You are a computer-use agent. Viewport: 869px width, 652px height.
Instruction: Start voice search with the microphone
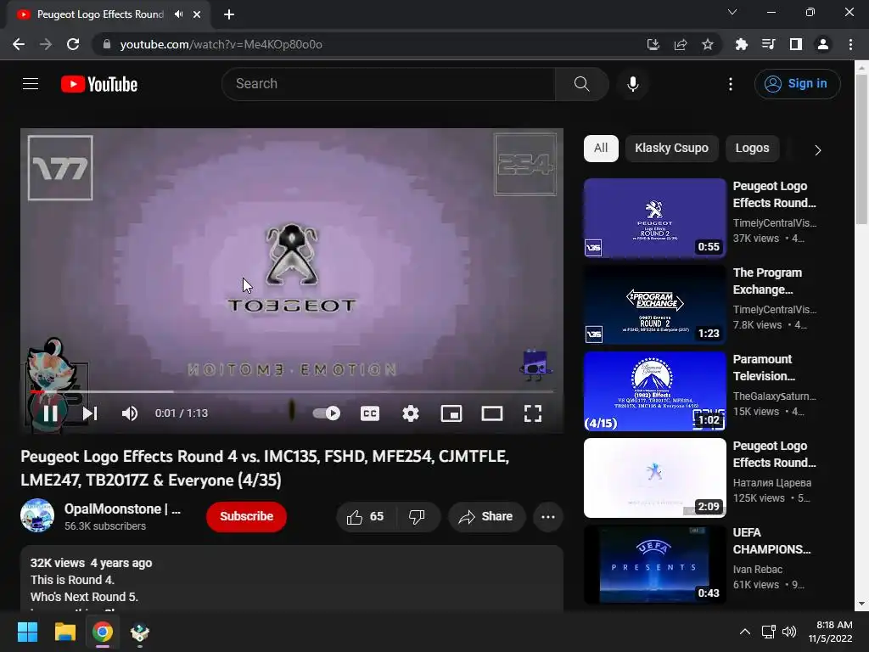point(633,84)
